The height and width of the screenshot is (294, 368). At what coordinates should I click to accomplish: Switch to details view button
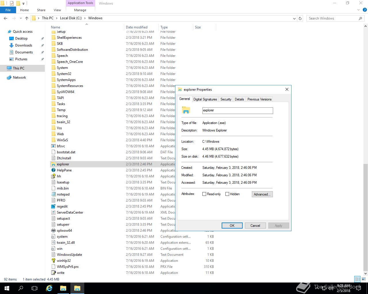click(357, 279)
